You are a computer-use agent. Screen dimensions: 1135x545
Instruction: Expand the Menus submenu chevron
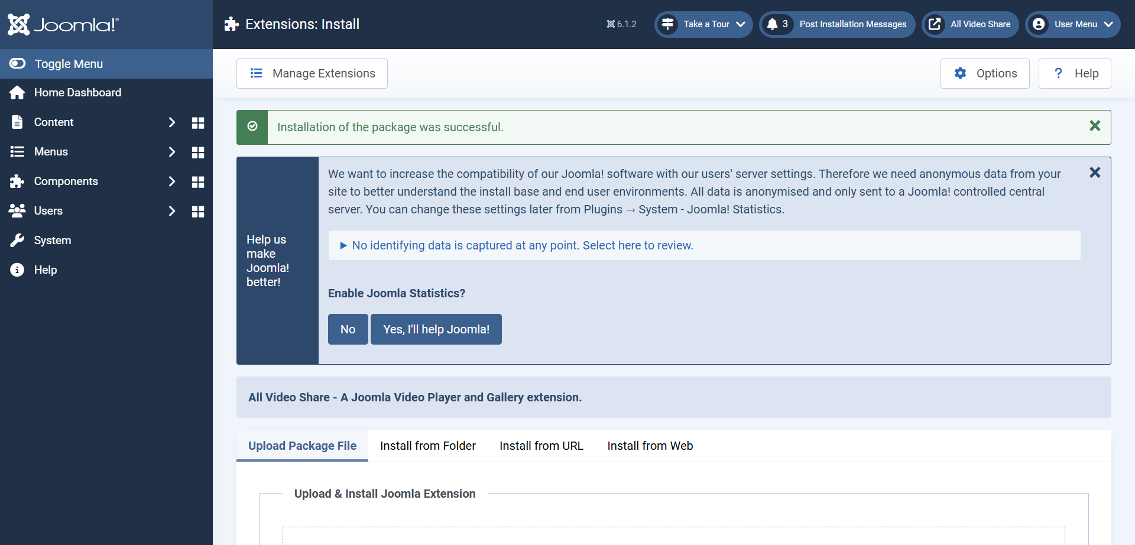tap(172, 152)
